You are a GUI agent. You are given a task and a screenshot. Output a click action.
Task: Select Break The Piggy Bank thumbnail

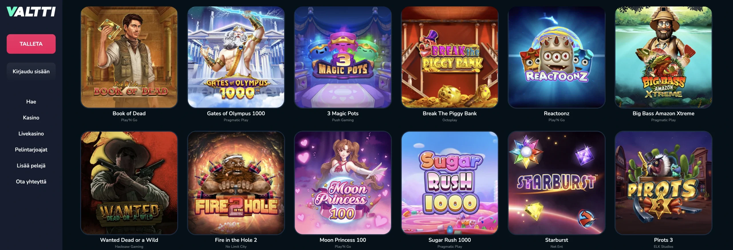(x=450, y=57)
